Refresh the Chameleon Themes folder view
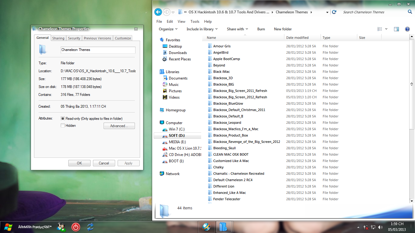 click(x=334, y=12)
